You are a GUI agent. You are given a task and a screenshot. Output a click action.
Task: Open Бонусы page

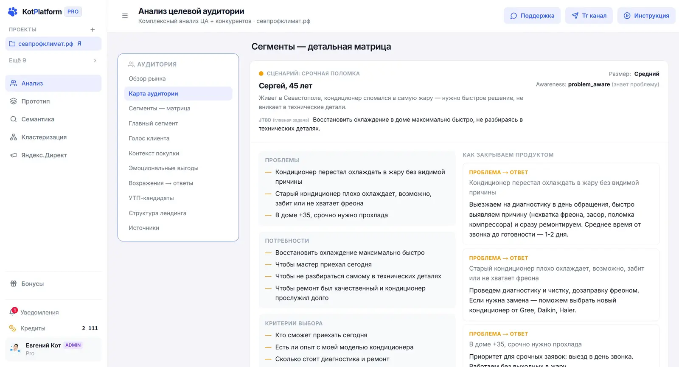(53, 284)
